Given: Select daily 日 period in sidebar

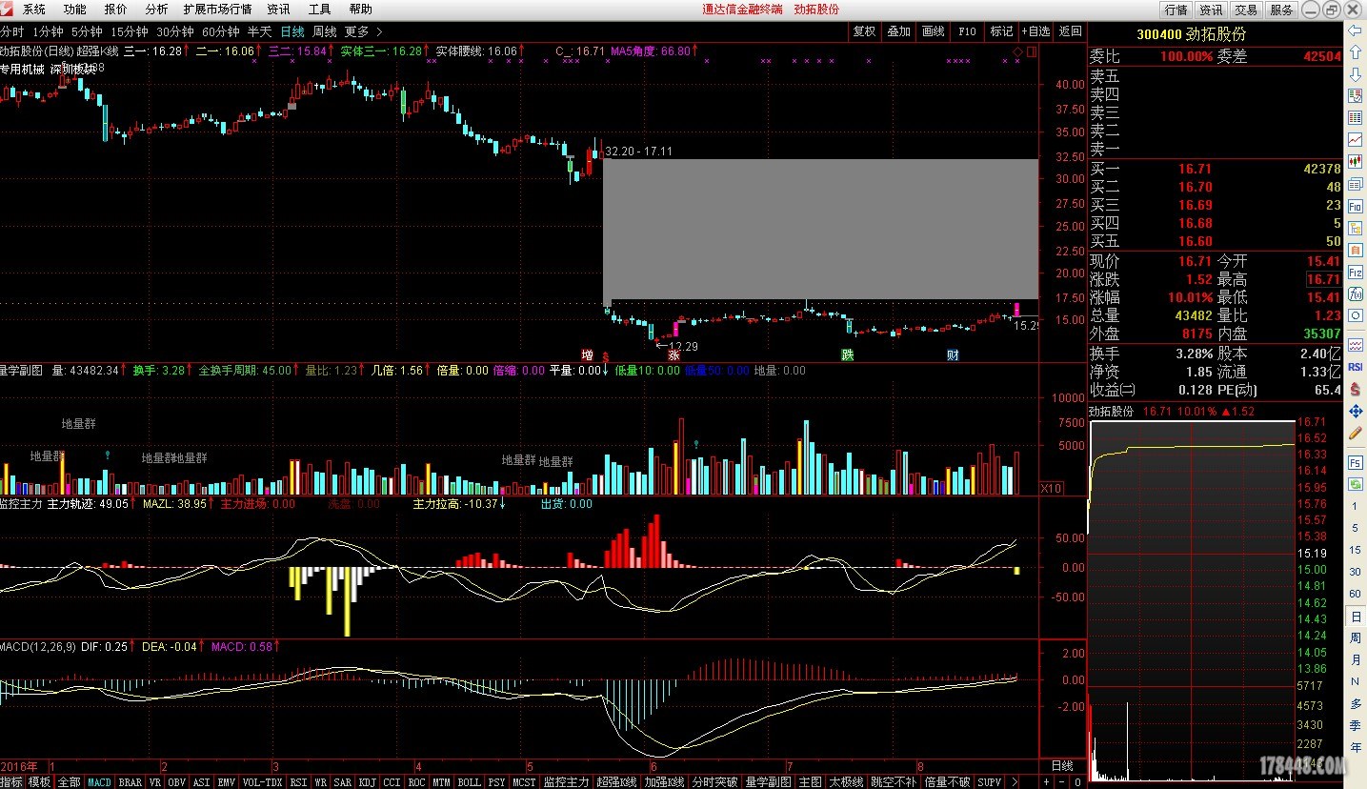Looking at the screenshot, I should 1355,617.
